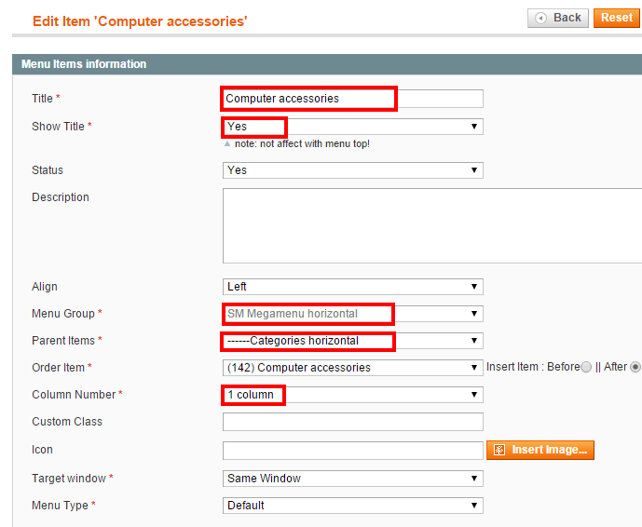Expand the Column Number dropdown
The height and width of the screenshot is (527, 642).
tap(353, 395)
